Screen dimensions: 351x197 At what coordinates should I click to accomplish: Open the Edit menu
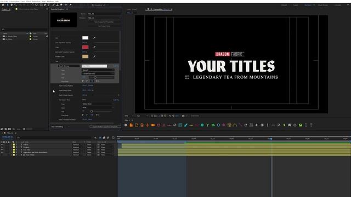(6, 1)
